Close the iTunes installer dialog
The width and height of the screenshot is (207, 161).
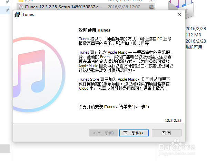point(180,15)
